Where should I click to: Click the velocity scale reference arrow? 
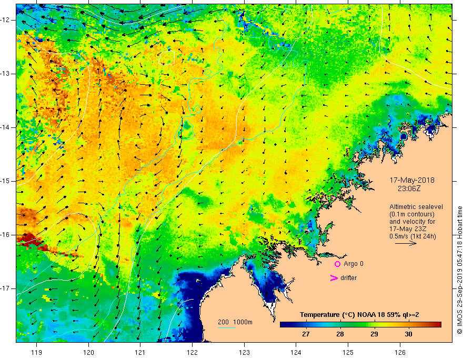[x=406, y=243]
